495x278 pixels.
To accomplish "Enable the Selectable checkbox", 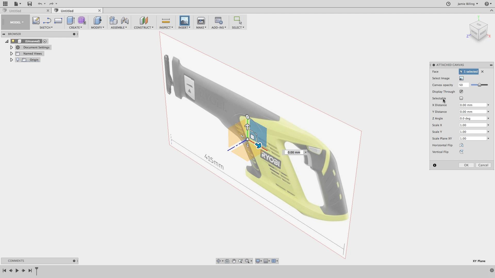I will point(461,98).
